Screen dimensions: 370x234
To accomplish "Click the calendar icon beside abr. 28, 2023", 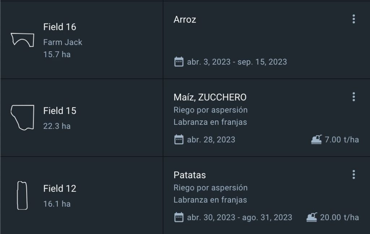I will (179, 140).
